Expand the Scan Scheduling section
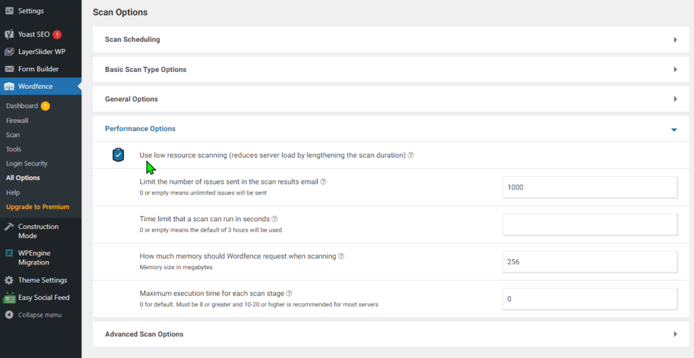Screen dimensions: 694x358 point(675,40)
